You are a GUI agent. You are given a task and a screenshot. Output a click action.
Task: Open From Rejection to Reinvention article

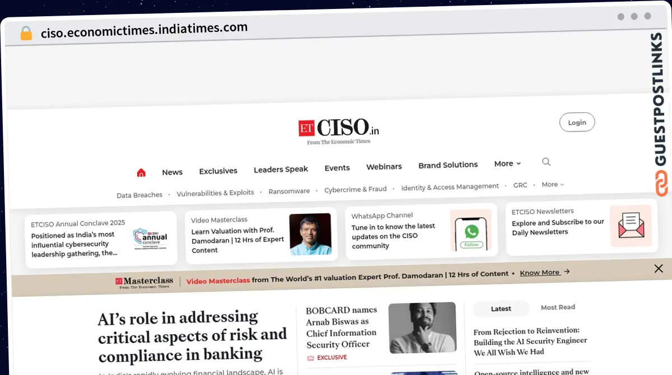(530, 341)
